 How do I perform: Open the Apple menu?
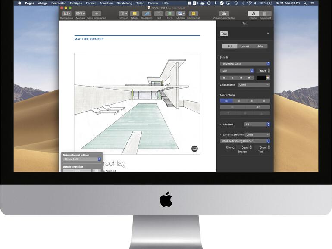coord(19,3)
